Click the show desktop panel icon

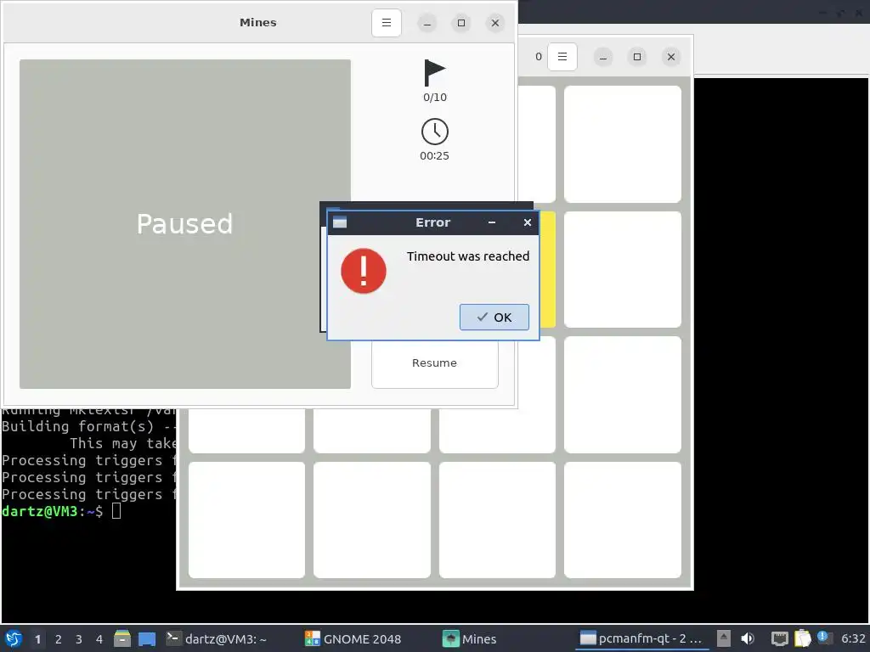(147, 638)
